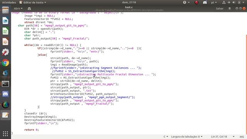247x139 pixels.
Task: Open the Discord tray icon
Action: point(205,2)
